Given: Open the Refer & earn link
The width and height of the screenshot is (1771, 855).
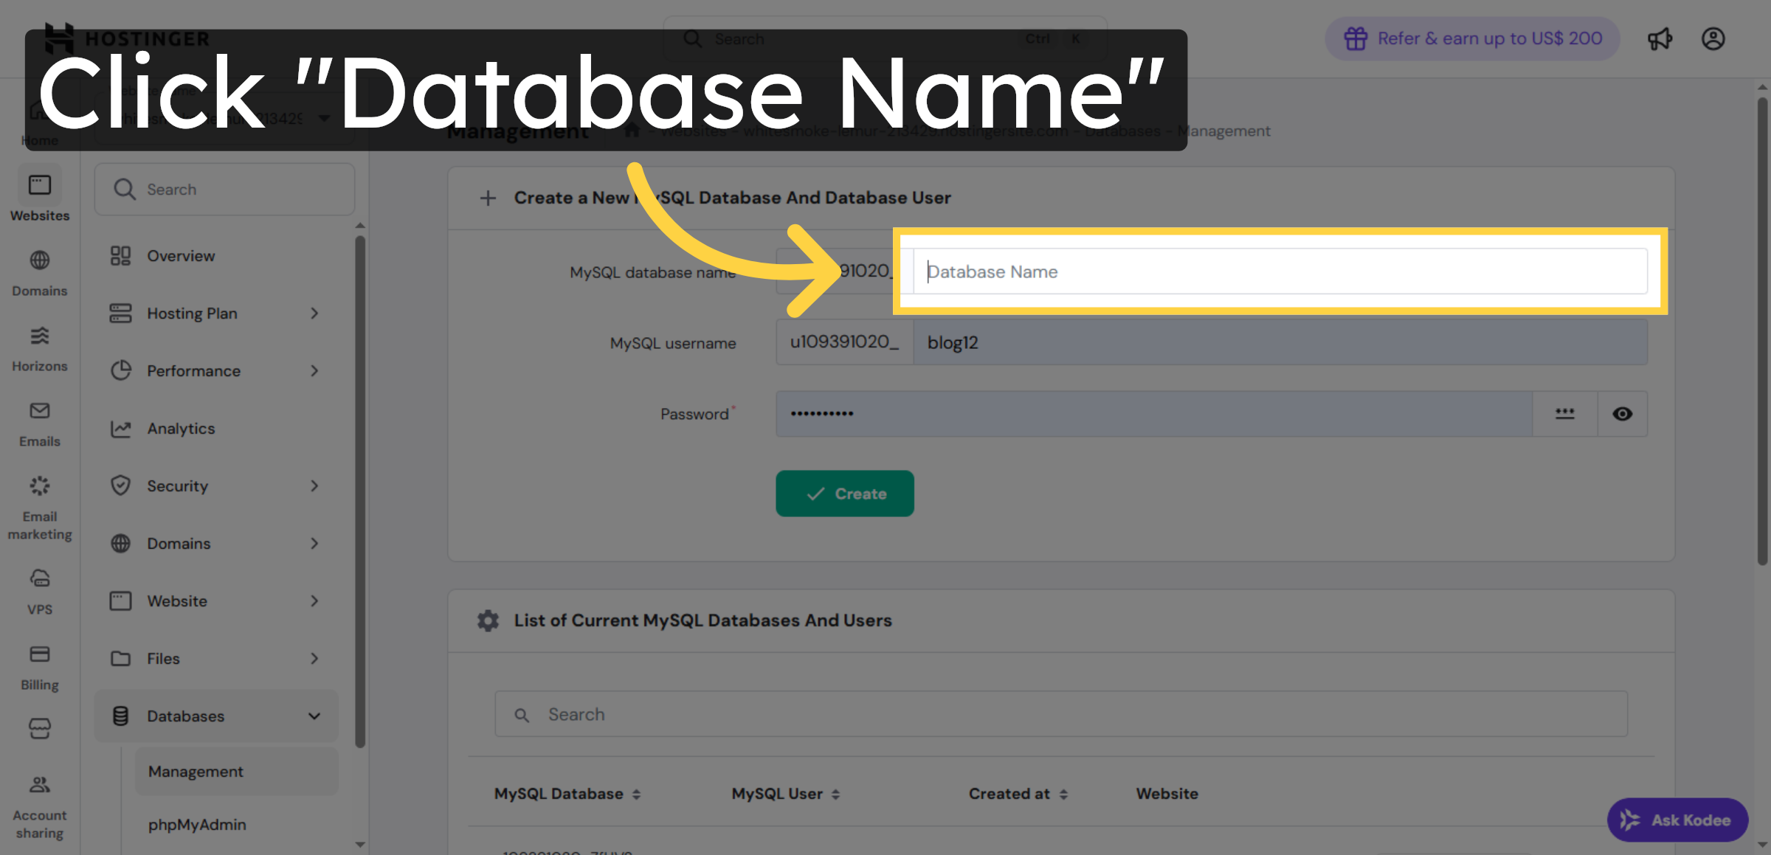Looking at the screenshot, I should (1471, 38).
